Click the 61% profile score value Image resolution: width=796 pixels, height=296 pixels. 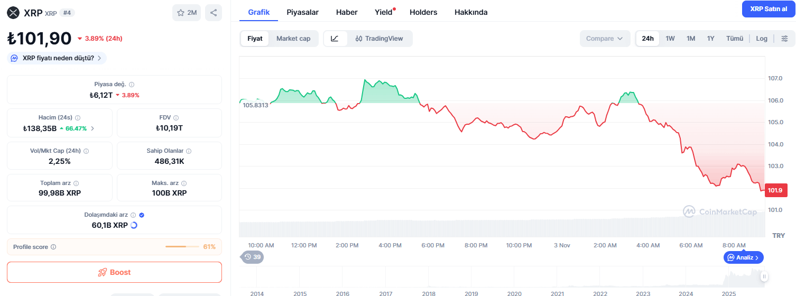[209, 247]
